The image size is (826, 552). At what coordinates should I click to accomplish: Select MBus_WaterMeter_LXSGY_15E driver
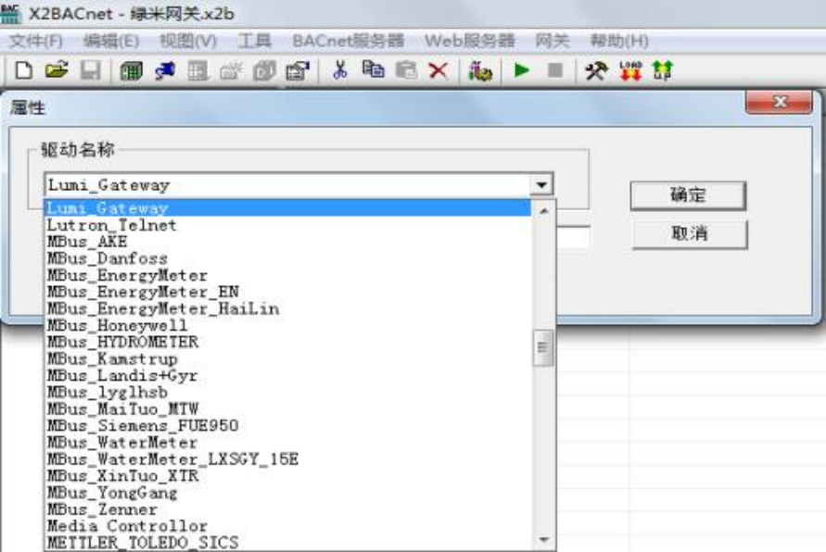288,458
